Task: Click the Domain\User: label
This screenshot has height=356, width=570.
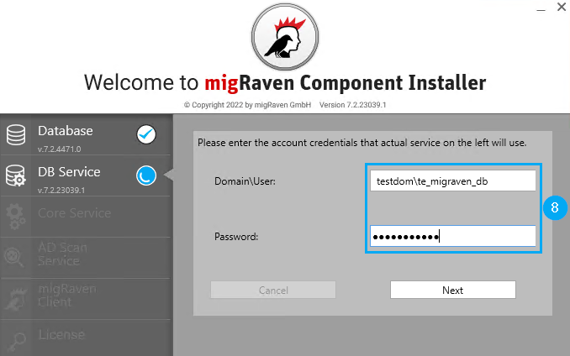Action: pyautogui.click(x=245, y=181)
